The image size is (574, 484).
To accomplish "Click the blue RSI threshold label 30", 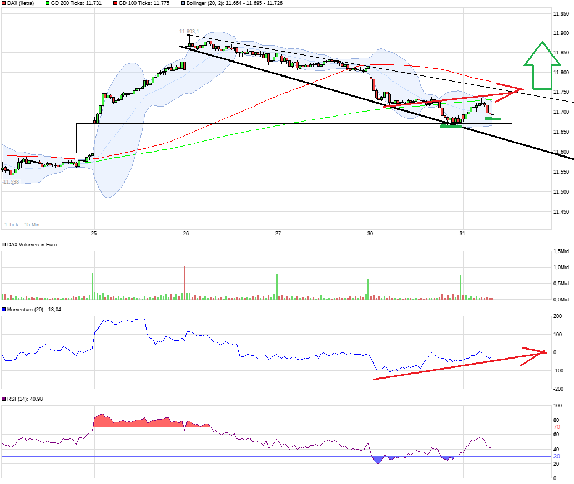I will [x=557, y=457].
